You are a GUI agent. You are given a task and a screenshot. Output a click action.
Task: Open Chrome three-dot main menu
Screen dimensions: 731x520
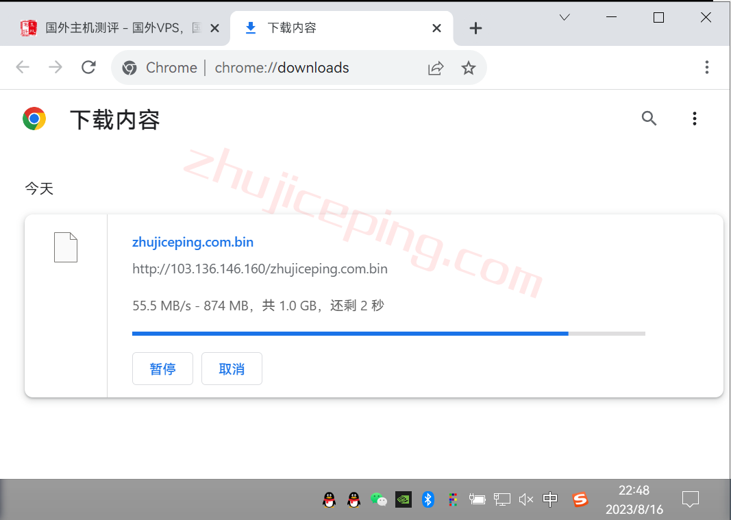(x=707, y=68)
